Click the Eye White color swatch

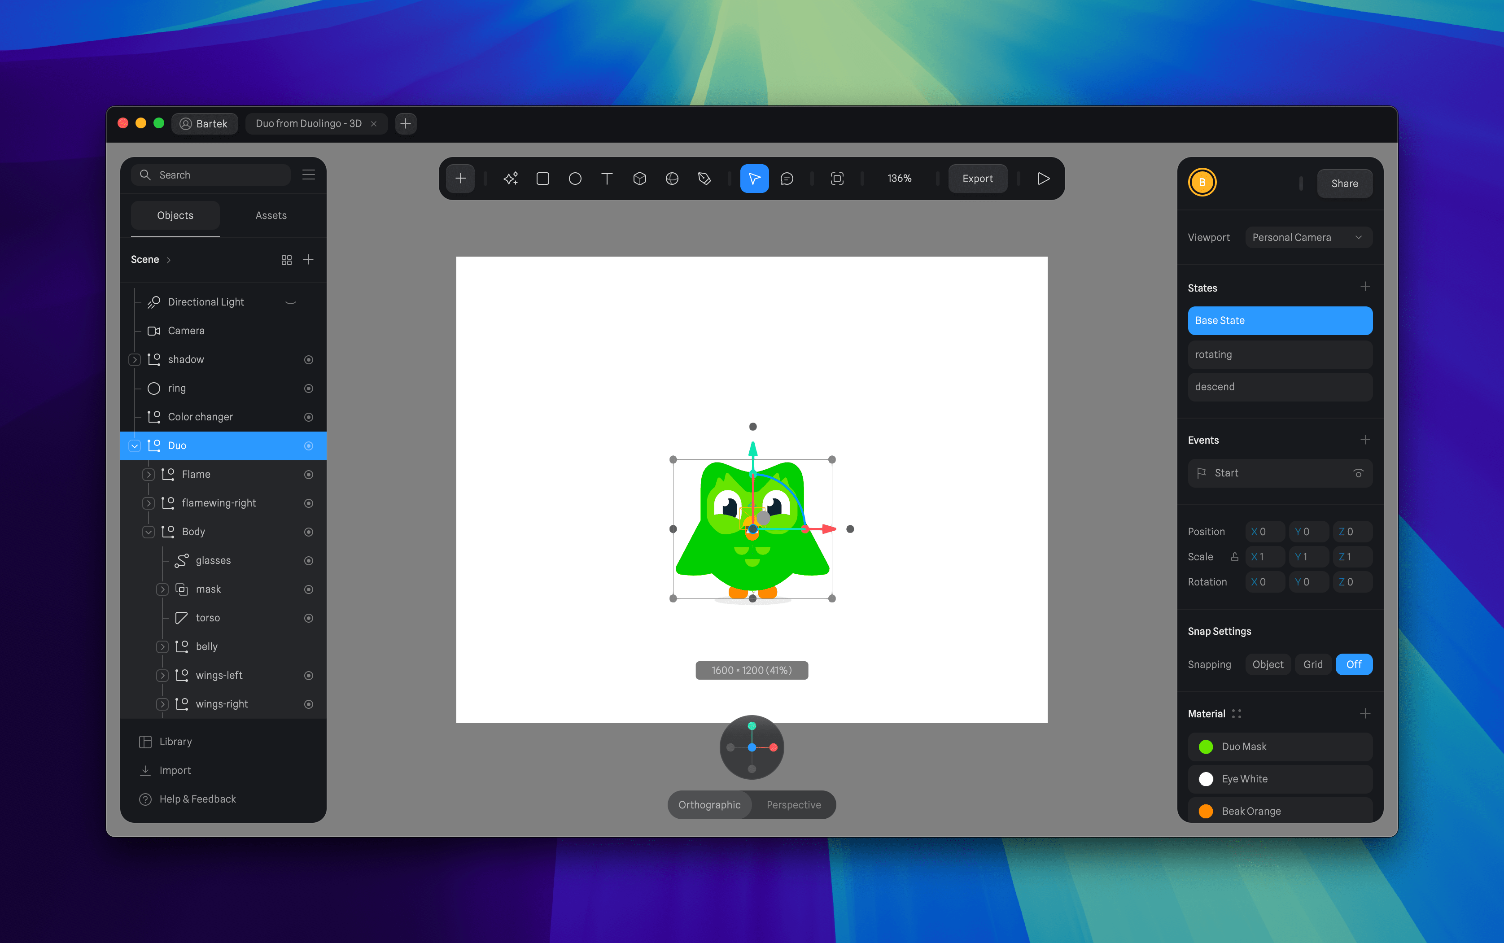1206,779
